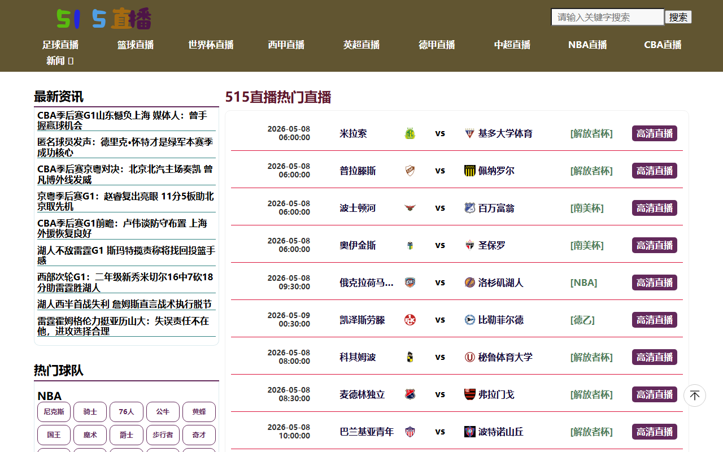Open news CBA季后赛G1前瞻 卢伟谈防守布置
This screenshot has width=723, height=452.
tap(125, 228)
